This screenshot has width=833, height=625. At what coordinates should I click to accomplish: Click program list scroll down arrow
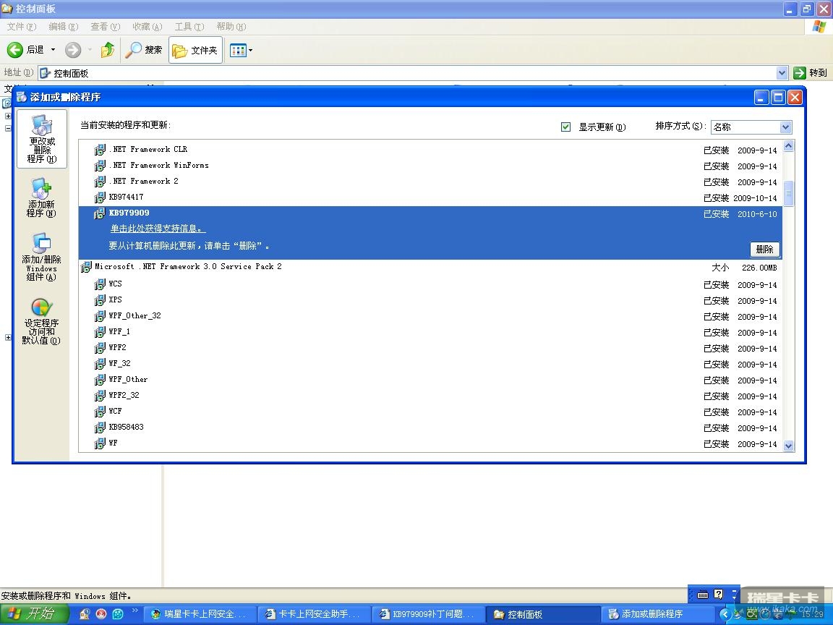(788, 446)
